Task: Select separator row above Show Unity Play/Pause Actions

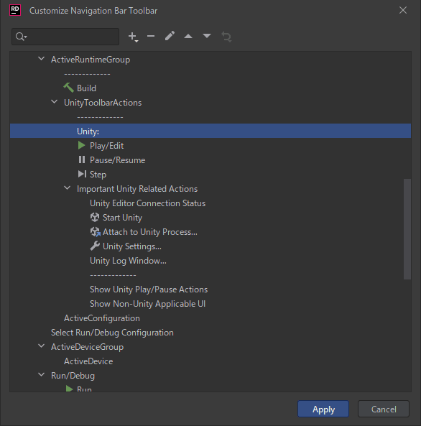Action: [x=113, y=275]
